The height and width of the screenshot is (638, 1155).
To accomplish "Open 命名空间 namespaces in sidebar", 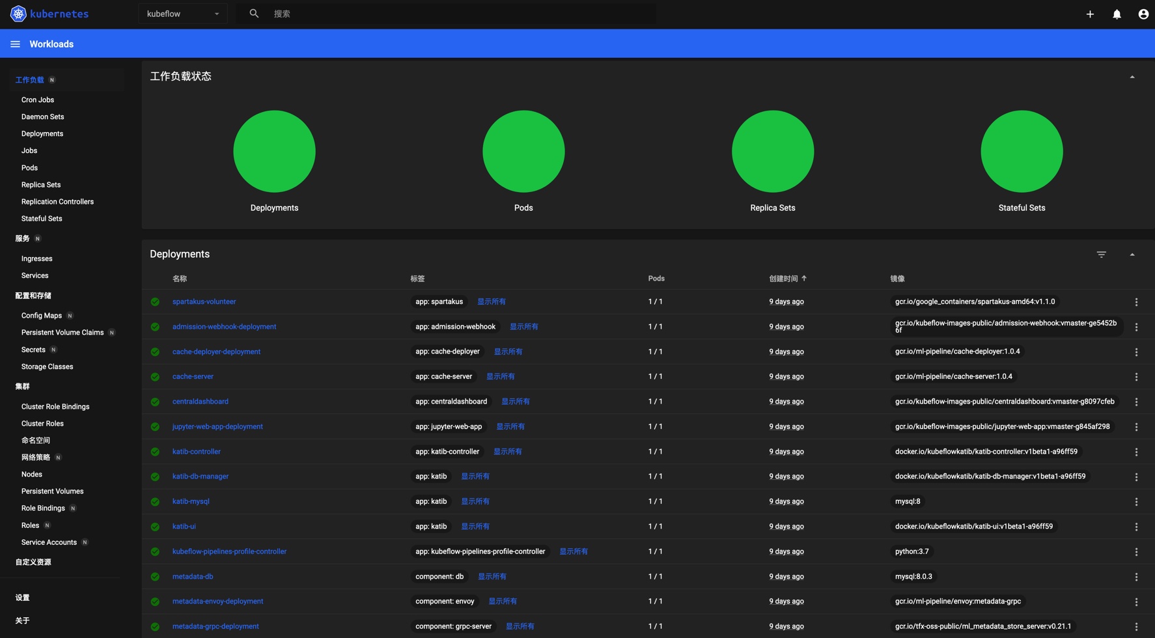I will pos(36,441).
